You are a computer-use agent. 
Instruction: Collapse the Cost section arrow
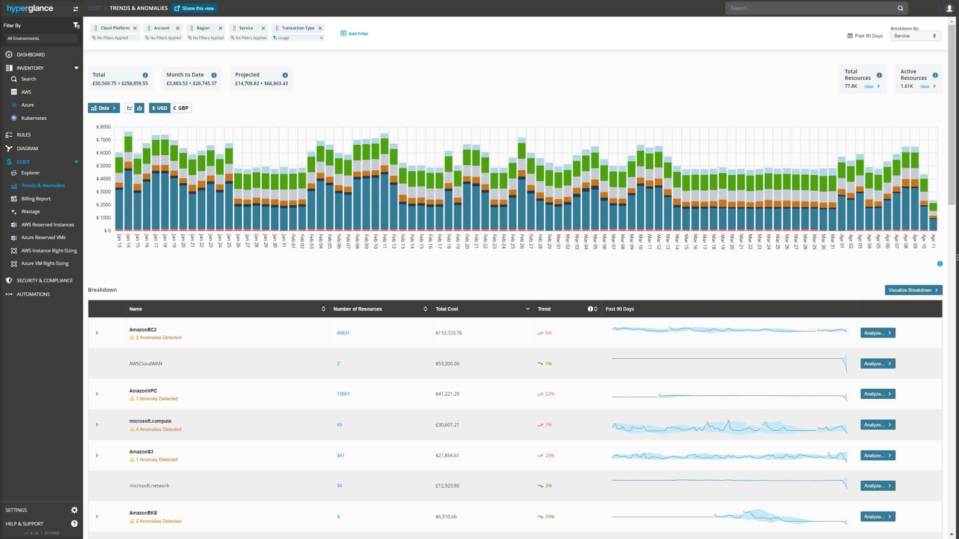coord(76,162)
